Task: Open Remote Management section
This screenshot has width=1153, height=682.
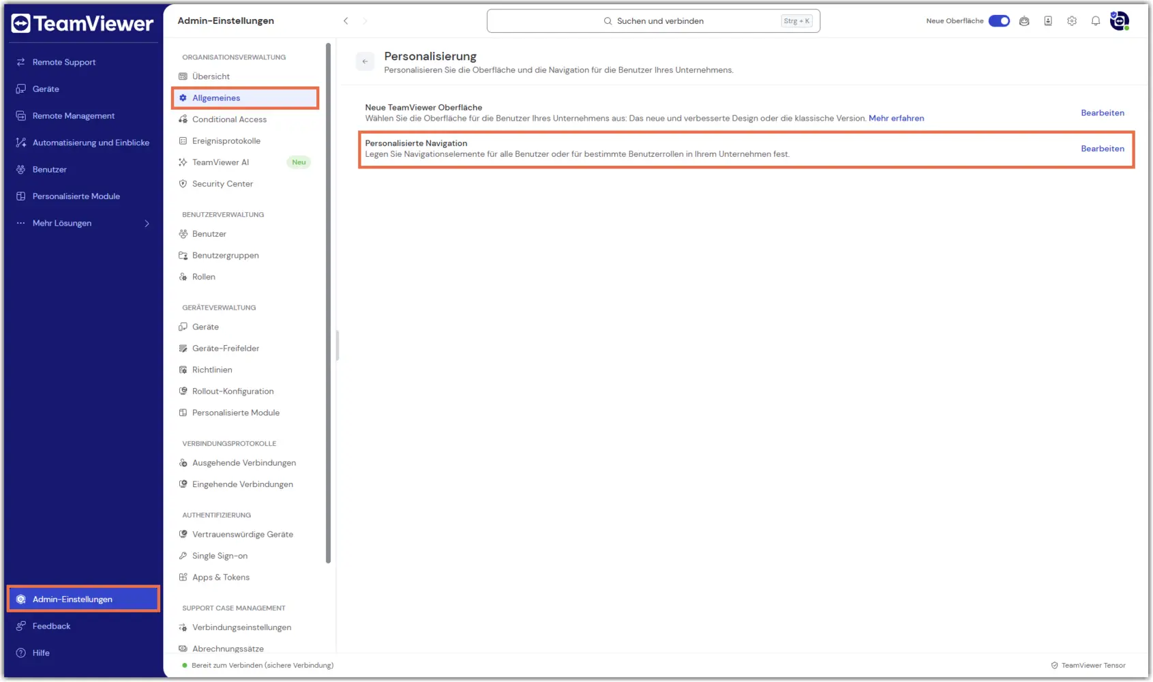Action: click(x=83, y=116)
